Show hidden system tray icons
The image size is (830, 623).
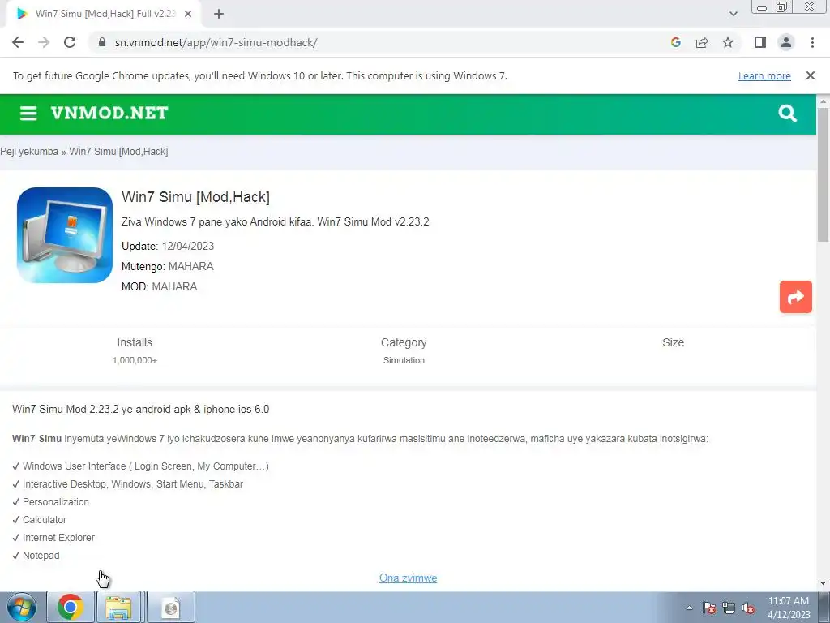coord(689,608)
